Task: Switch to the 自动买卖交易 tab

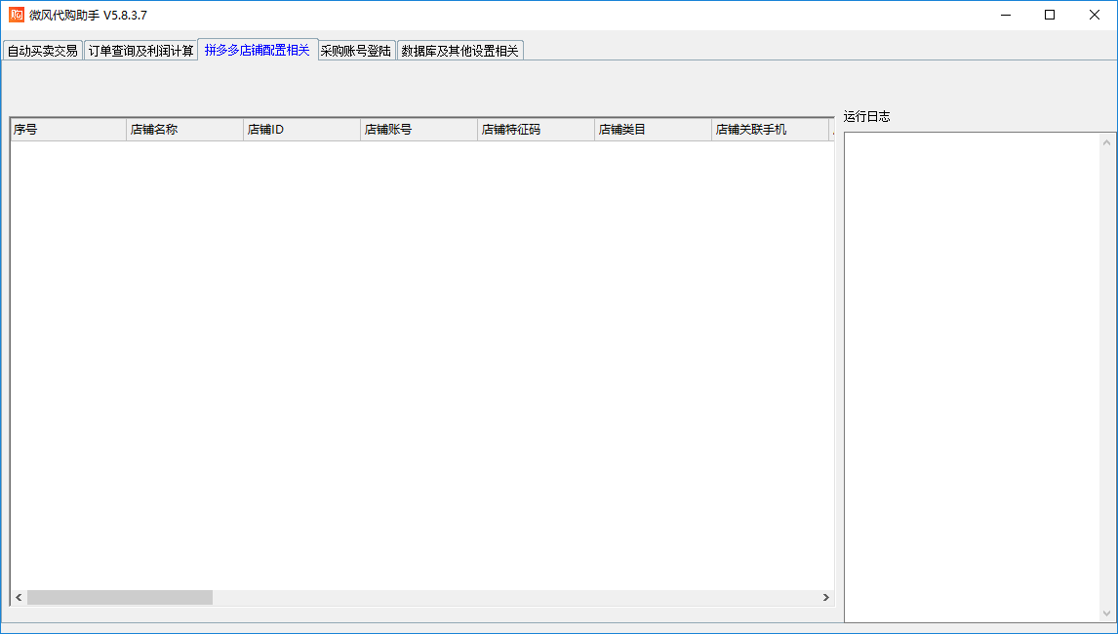Action: click(42, 51)
